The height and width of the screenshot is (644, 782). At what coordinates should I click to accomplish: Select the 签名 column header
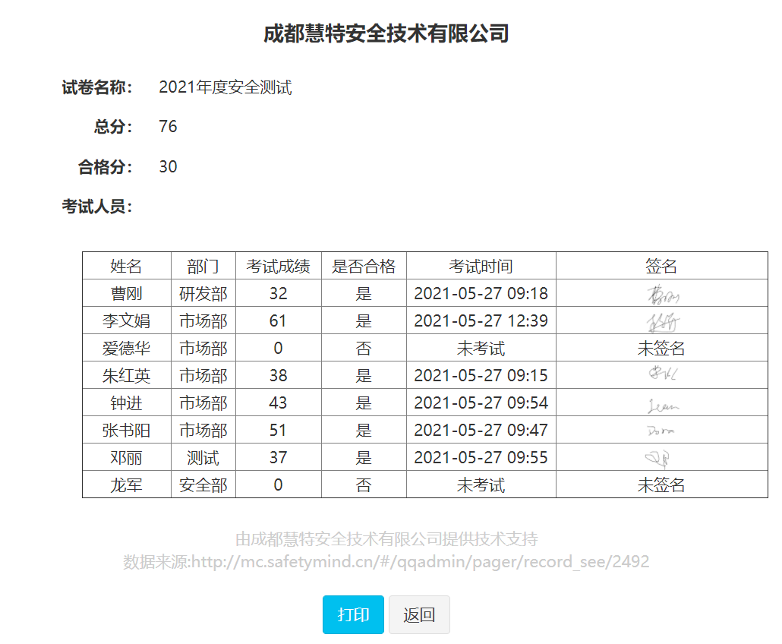click(x=661, y=266)
